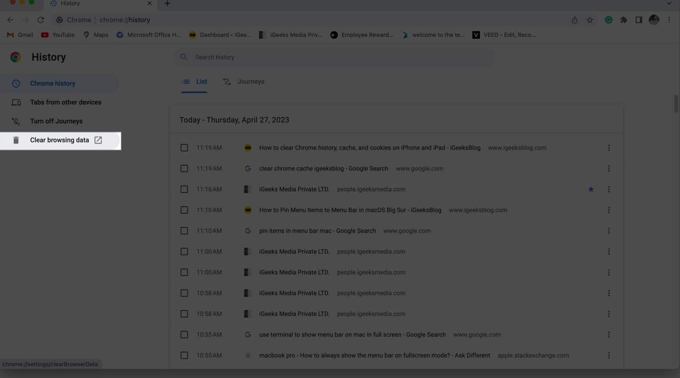
Task: Open YouTube bookmark
Action: pyautogui.click(x=58, y=35)
